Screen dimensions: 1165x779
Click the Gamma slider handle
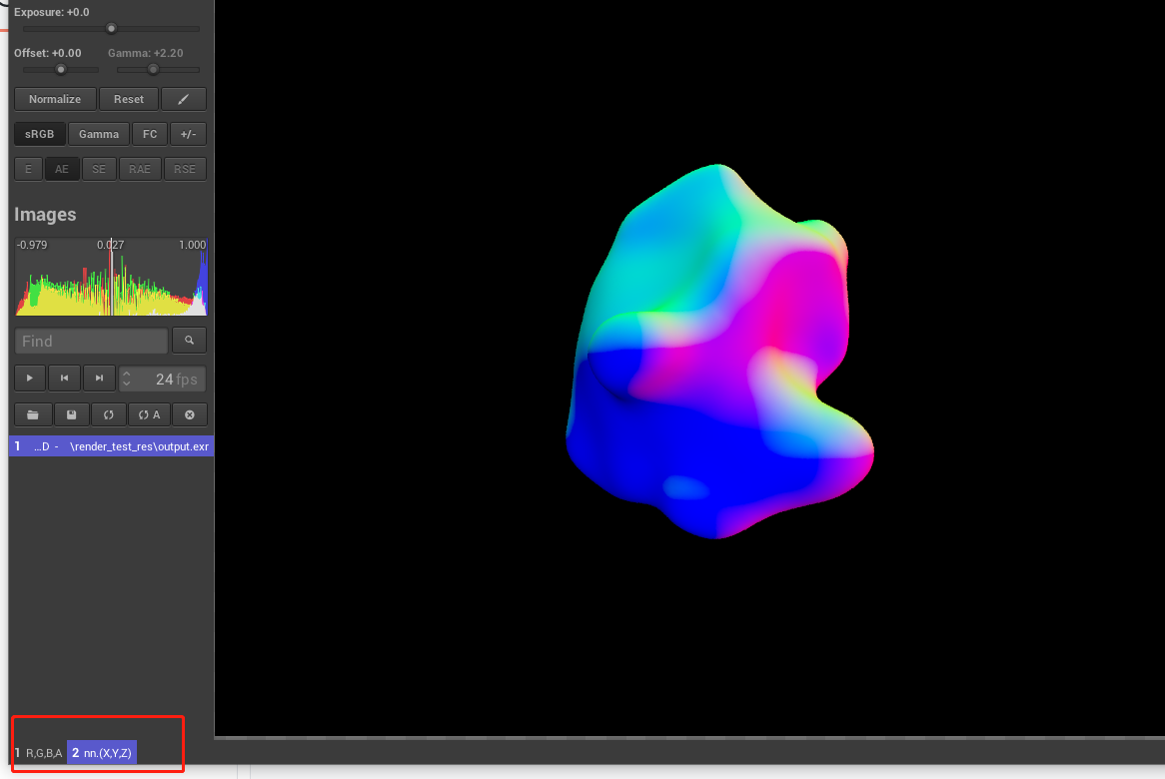(x=153, y=70)
